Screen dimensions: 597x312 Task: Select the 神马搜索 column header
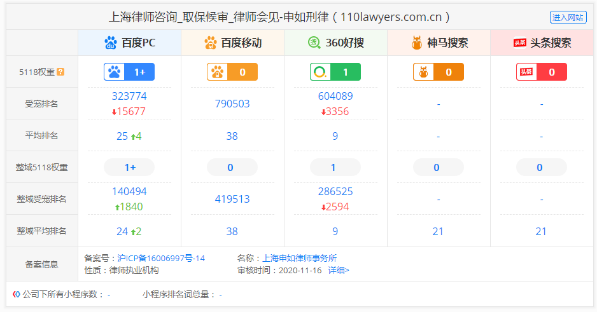[x=439, y=43]
